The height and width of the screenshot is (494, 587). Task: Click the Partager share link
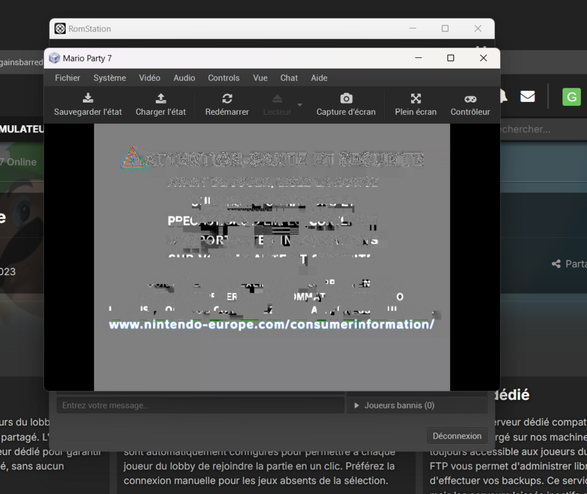pos(570,264)
